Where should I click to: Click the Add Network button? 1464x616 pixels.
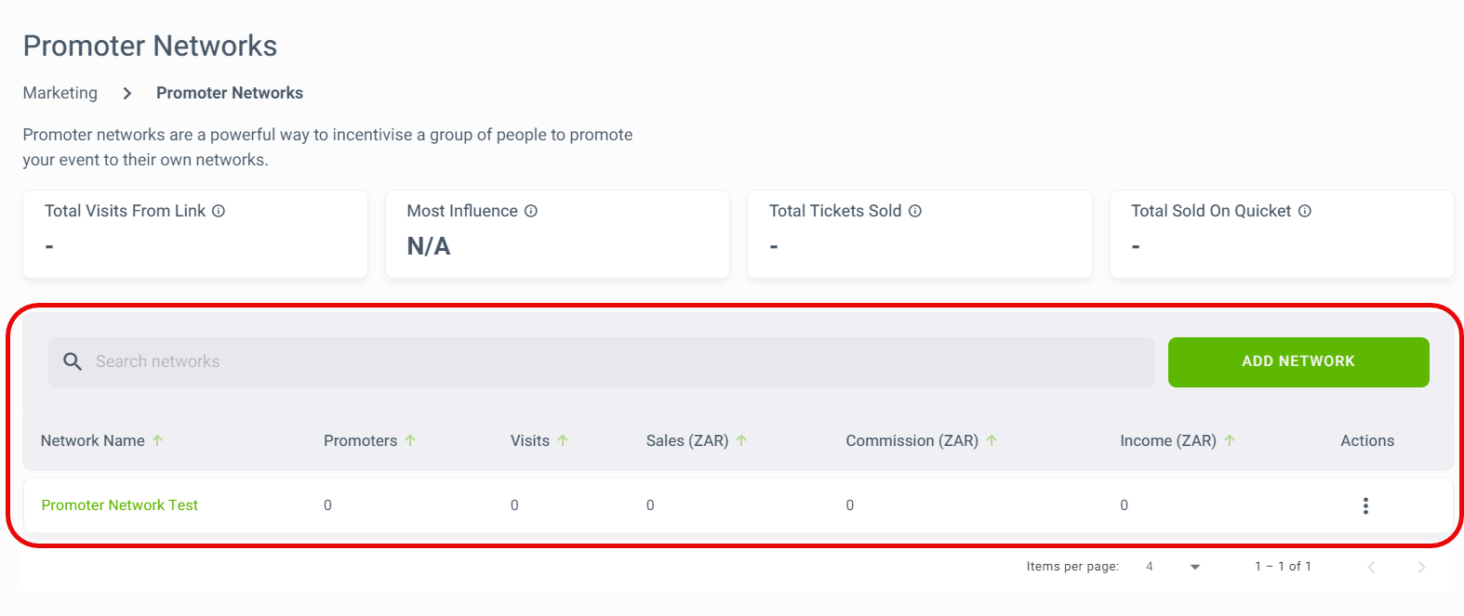click(1298, 362)
